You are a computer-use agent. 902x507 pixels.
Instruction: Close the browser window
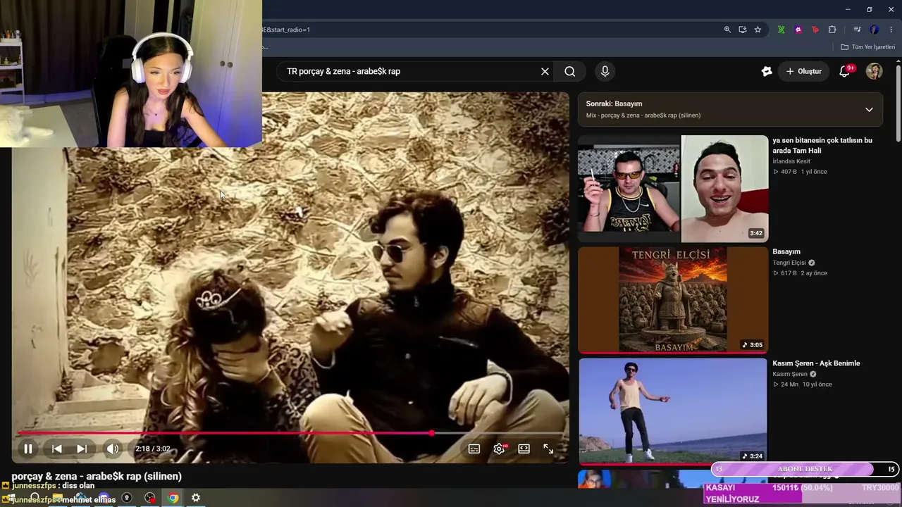(891, 9)
